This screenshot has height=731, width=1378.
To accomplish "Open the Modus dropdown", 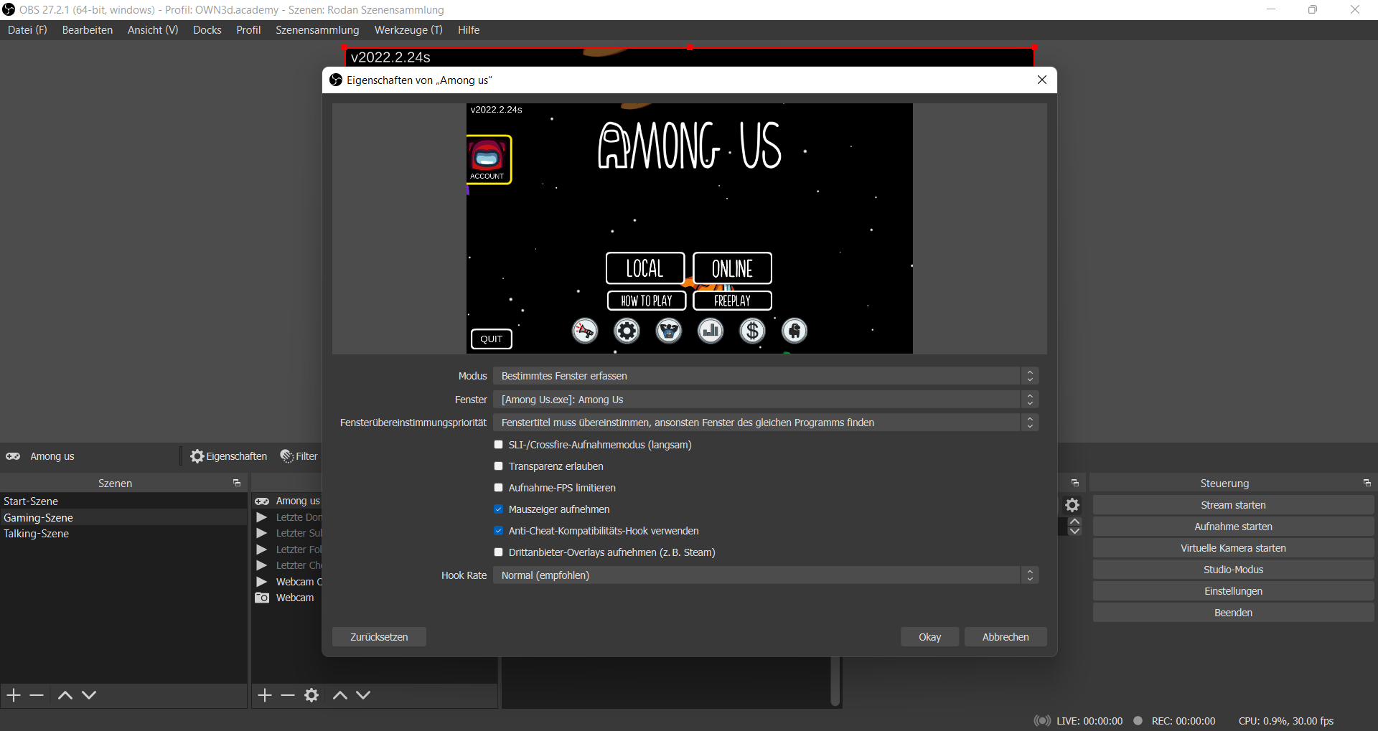I will click(x=765, y=376).
